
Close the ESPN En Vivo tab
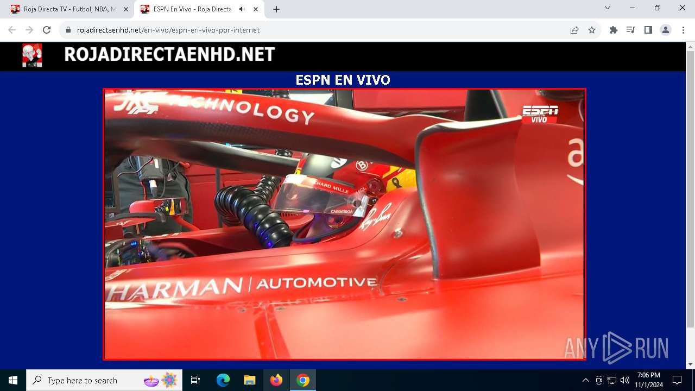pos(255,9)
